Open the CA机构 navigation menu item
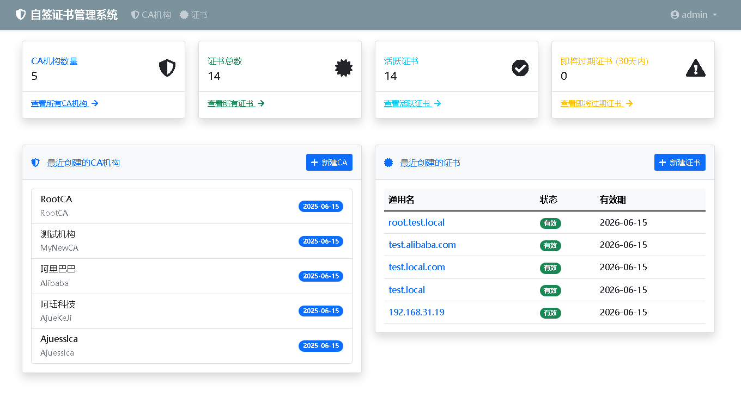This screenshot has height=404, width=741. click(151, 15)
